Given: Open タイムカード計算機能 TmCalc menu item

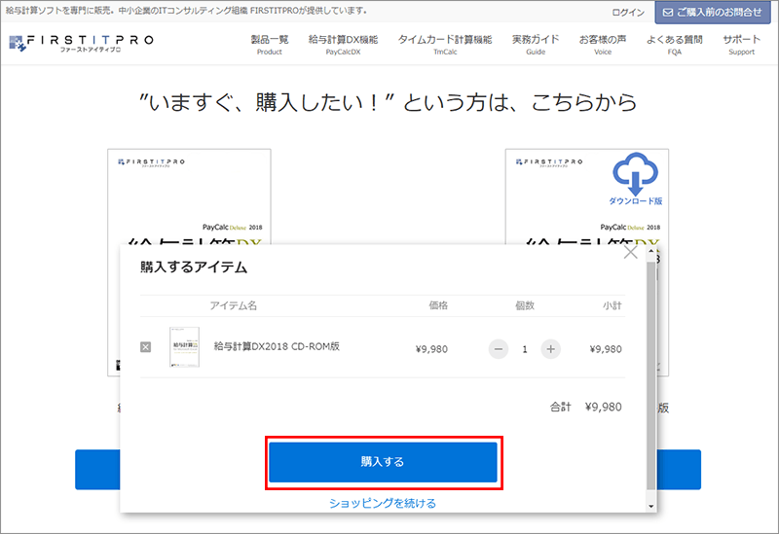Looking at the screenshot, I should (445, 44).
